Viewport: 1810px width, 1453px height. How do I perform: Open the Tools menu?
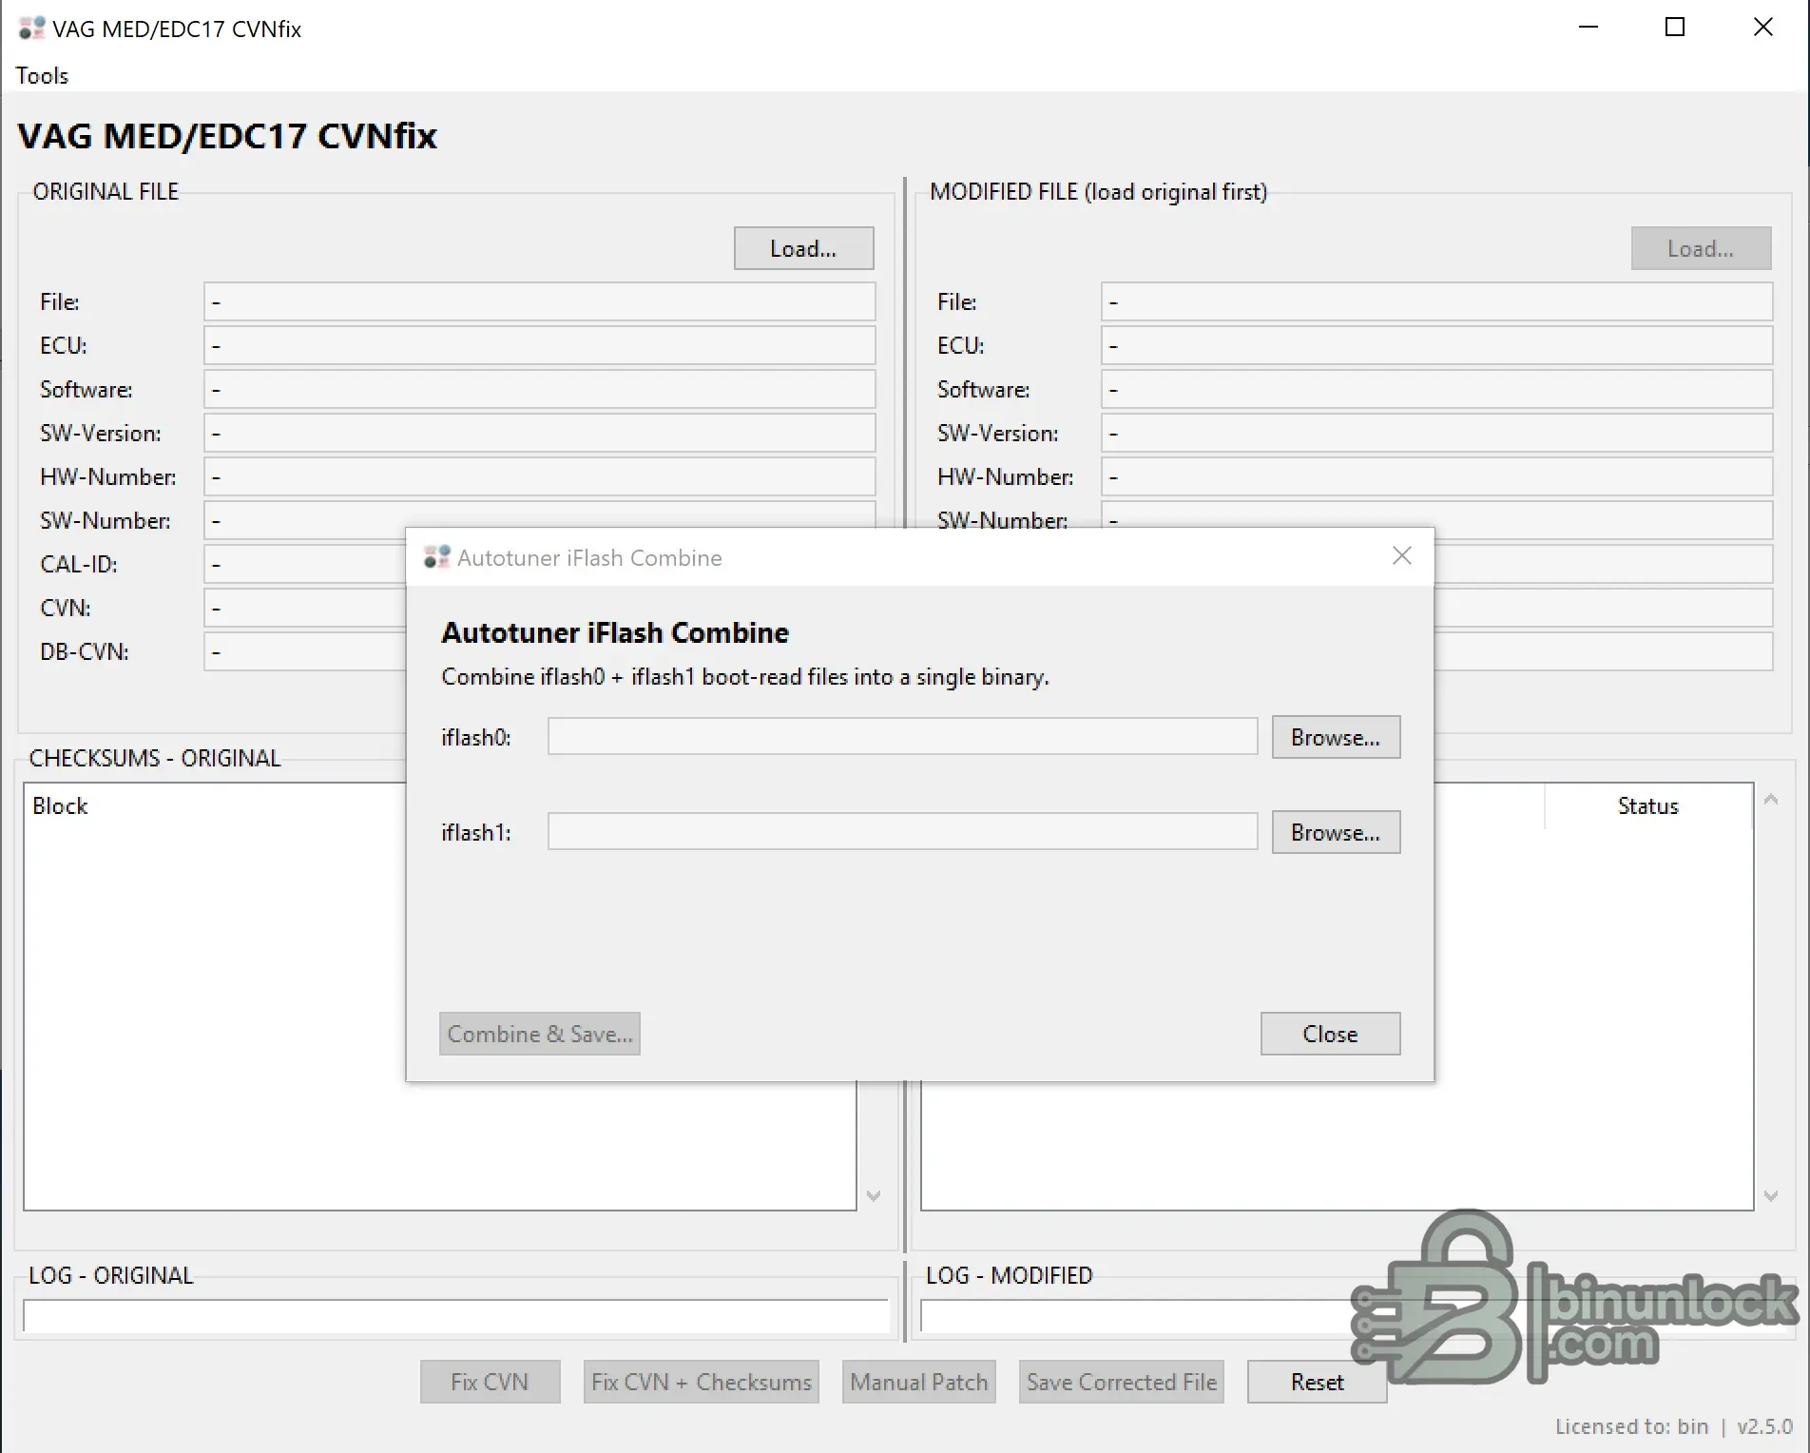pyautogui.click(x=42, y=76)
